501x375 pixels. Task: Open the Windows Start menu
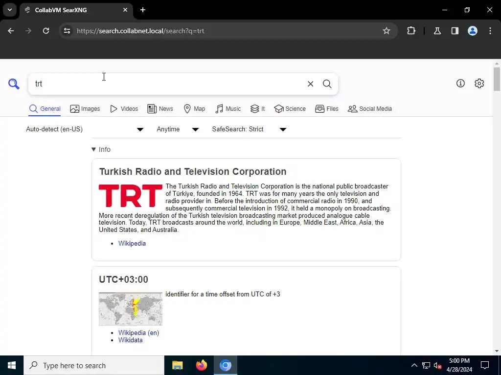tap(12, 365)
